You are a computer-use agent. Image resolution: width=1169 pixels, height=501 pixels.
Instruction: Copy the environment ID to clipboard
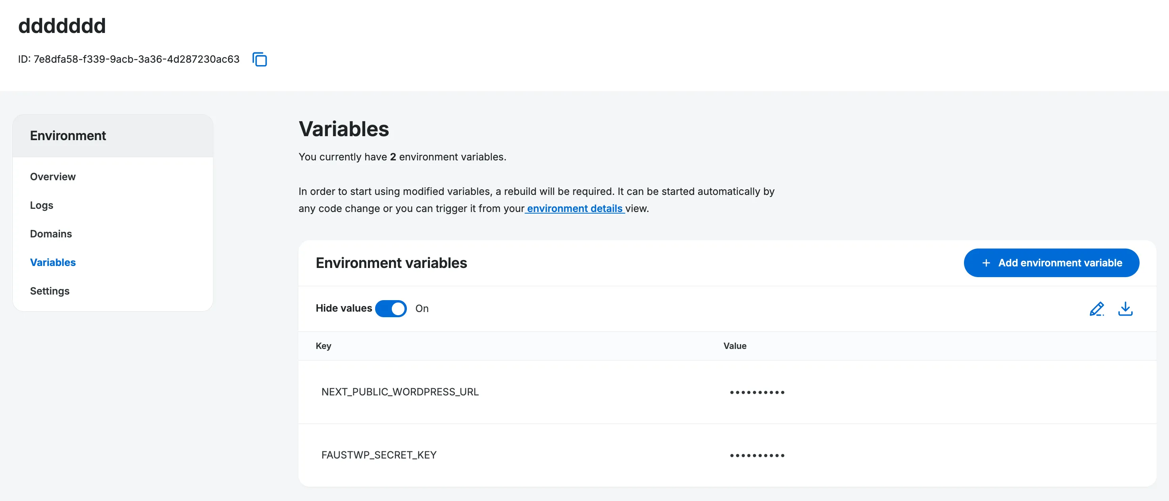259,60
